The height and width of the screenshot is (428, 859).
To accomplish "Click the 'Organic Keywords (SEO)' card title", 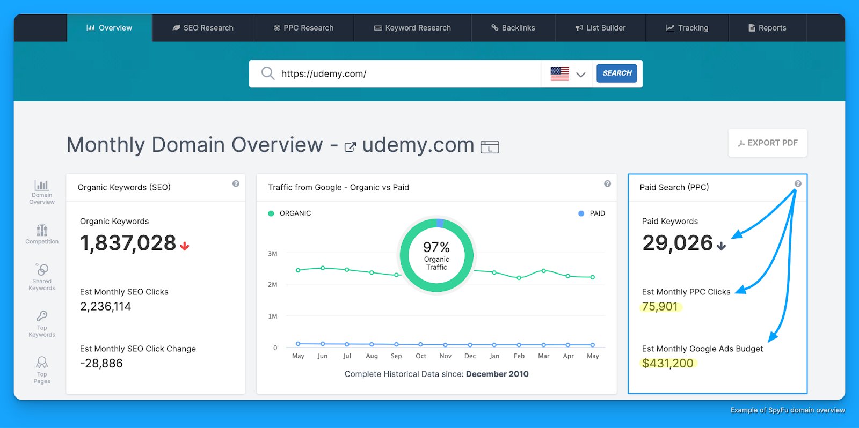I will point(124,187).
